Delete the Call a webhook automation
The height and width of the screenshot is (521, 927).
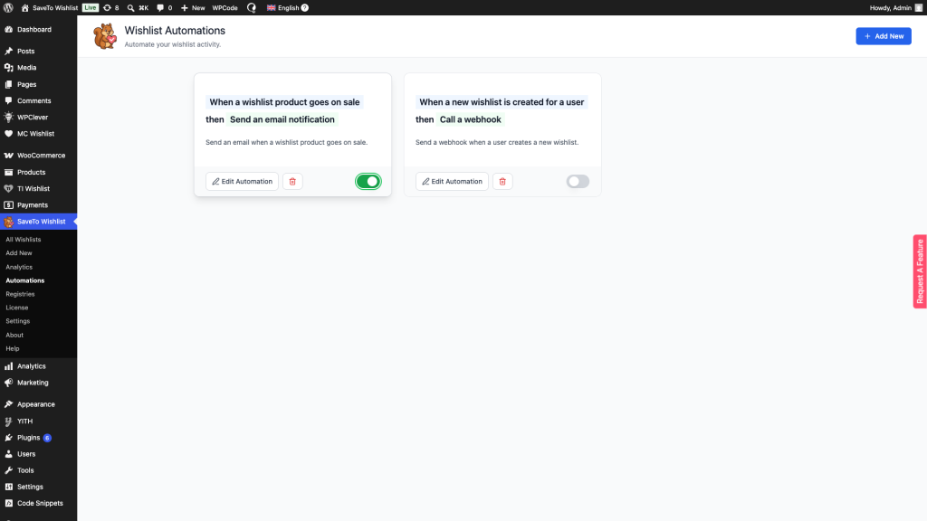(502, 181)
